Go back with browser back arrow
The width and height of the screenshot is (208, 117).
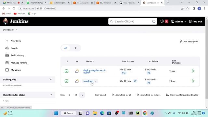click(x=4, y=8)
